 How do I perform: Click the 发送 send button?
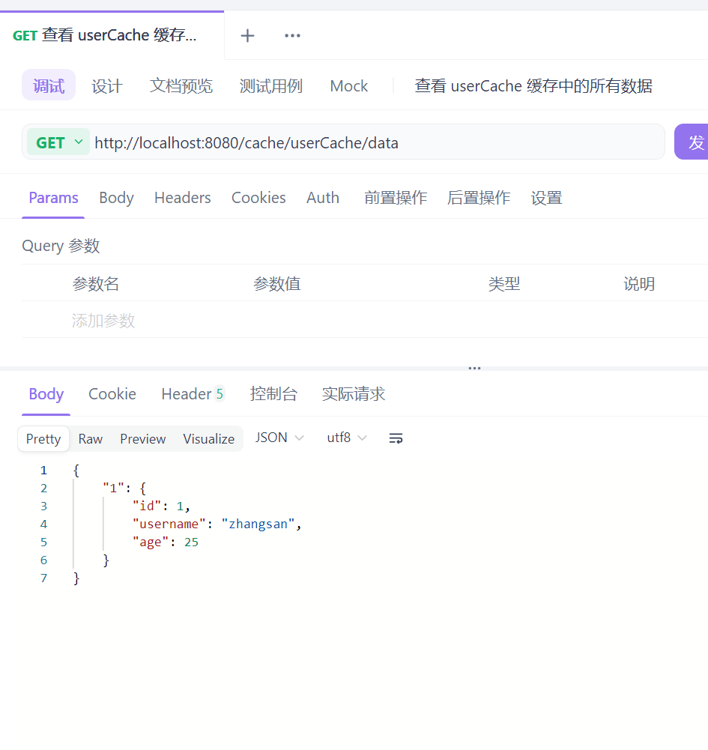point(695,142)
